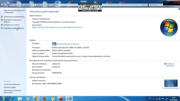Open Centre de maintenance link
The height and width of the screenshot is (101, 180).
tap(12, 84)
